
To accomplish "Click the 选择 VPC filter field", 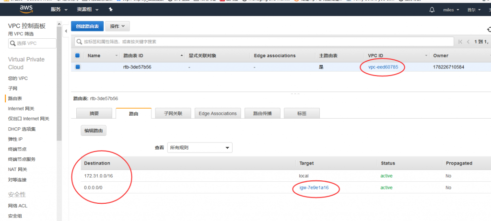I will (x=32, y=44).
